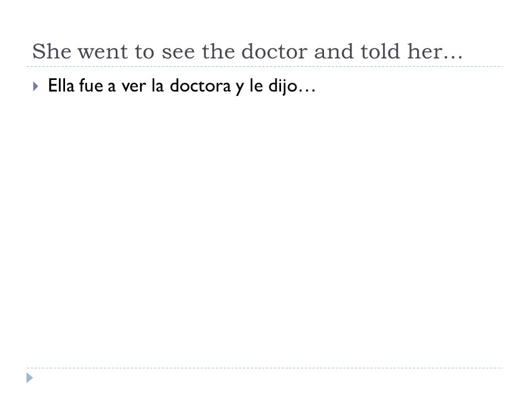Screen dimensions: 529x397
Task: Click the word "went" in the title
Action: (x=103, y=52)
